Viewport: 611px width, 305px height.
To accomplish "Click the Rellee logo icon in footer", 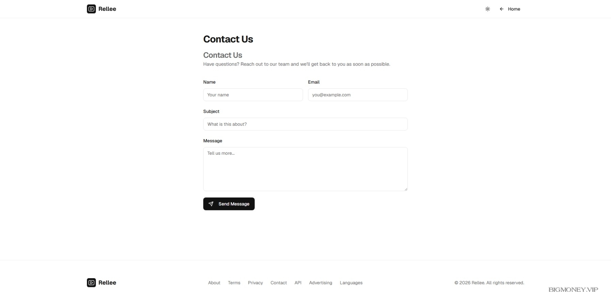I will [x=91, y=283].
